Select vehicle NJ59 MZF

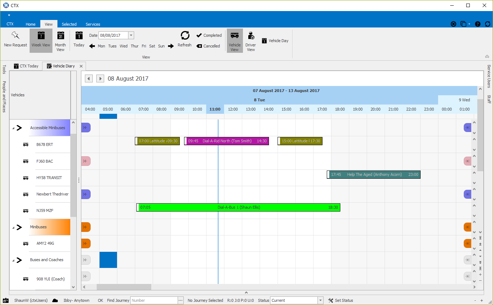[45, 210]
